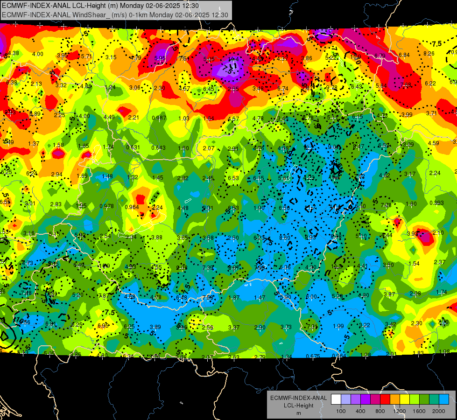
Task: Click the wind shear value '4.38'
Action: point(14,53)
